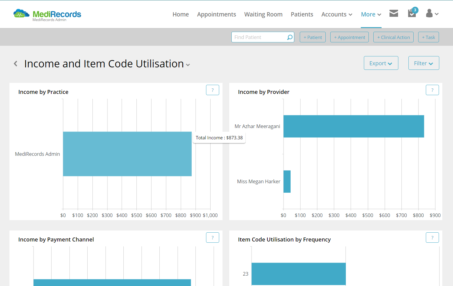The height and width of the screenshot is (286, 453).
Task: Click the Income by Payment Channel bar
Action: coord(112,283)
